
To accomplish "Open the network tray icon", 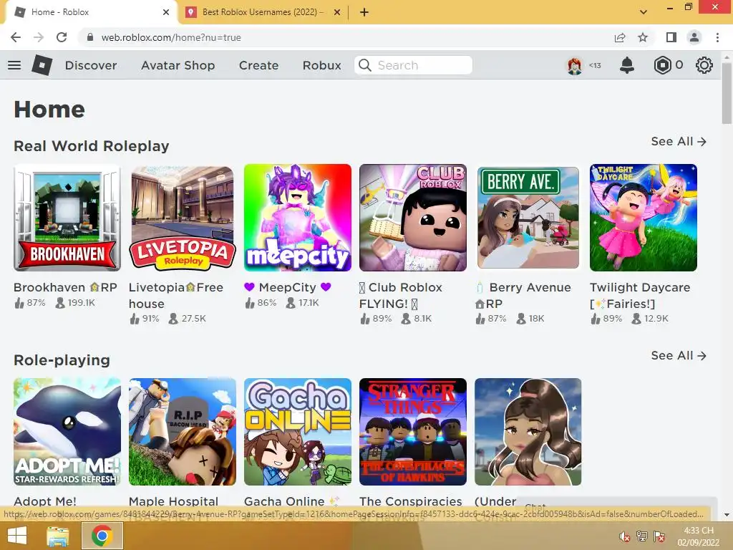I will point(642,536).
